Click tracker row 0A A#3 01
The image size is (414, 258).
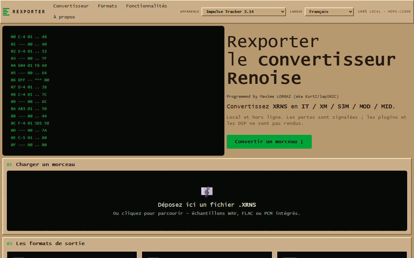[x=29, y=109]
